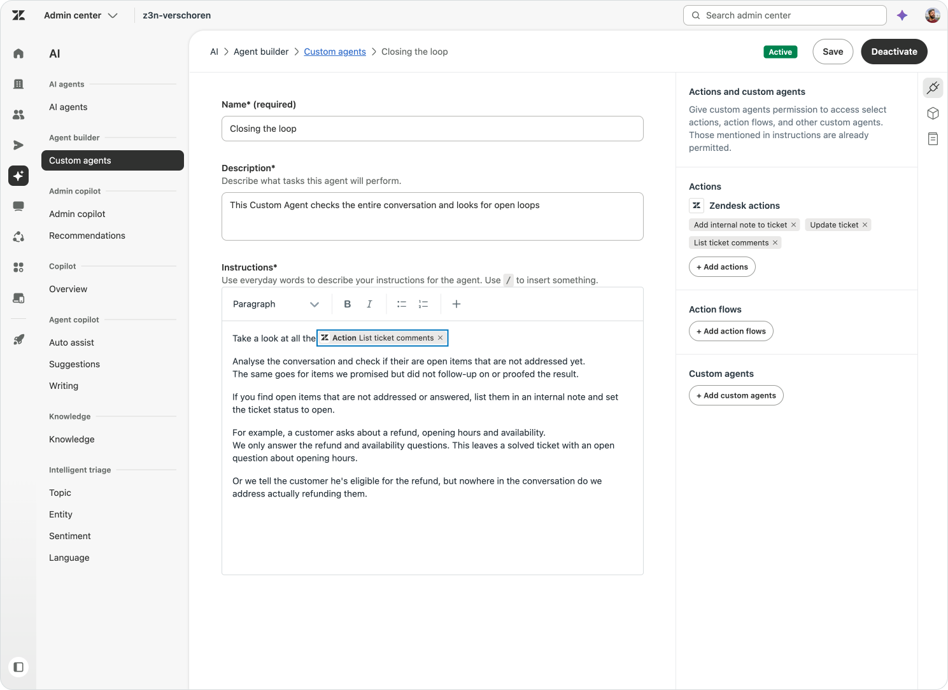Select the plug icon in right rail

(933, 88)
